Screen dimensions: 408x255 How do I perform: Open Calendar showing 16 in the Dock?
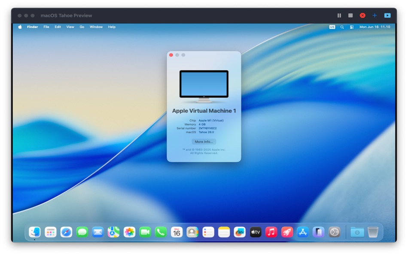(x=177, y=232)
